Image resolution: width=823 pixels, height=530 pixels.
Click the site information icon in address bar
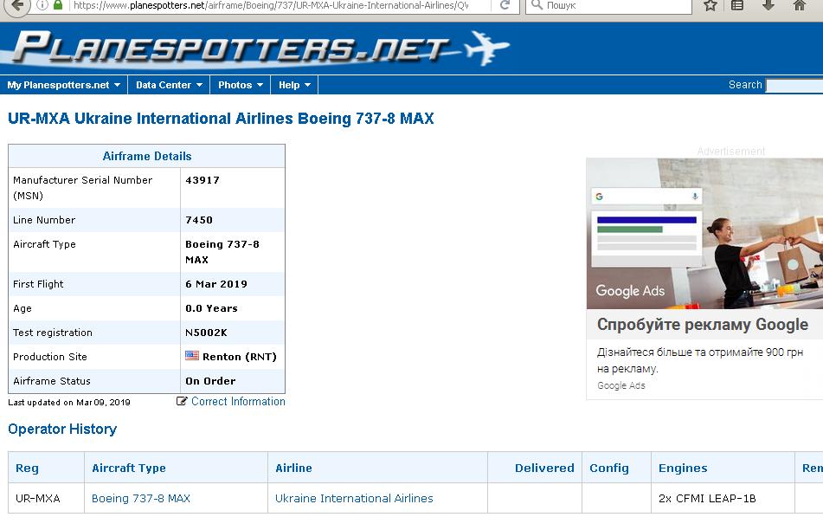[x=42, y=4]
